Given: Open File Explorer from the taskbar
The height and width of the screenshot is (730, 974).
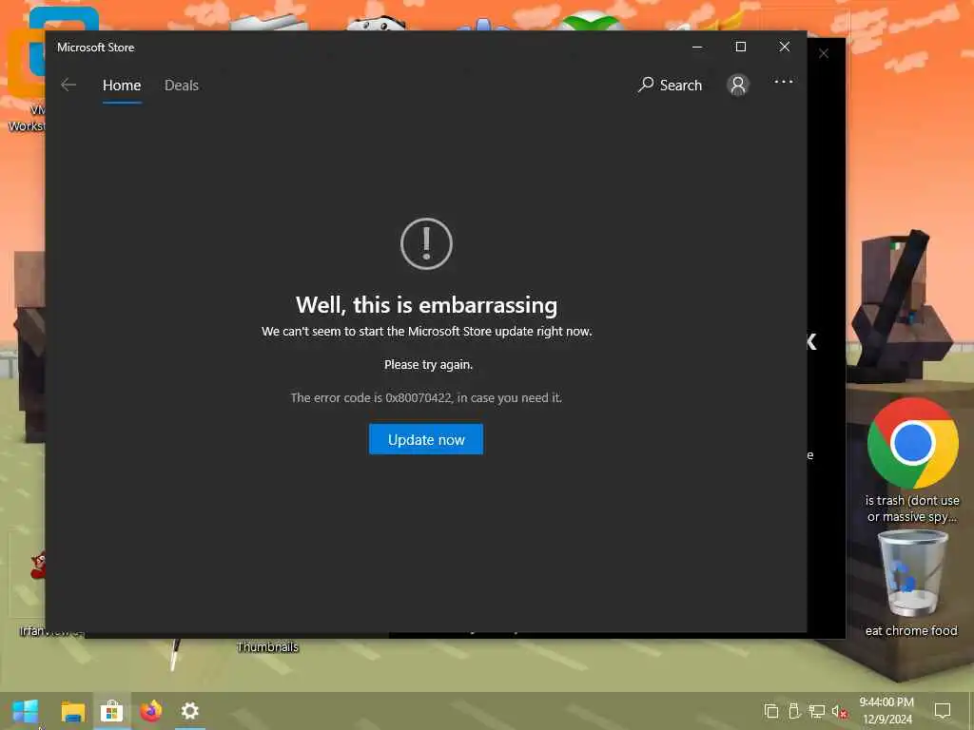Looking at the screenshot, I should pos(73,711).
